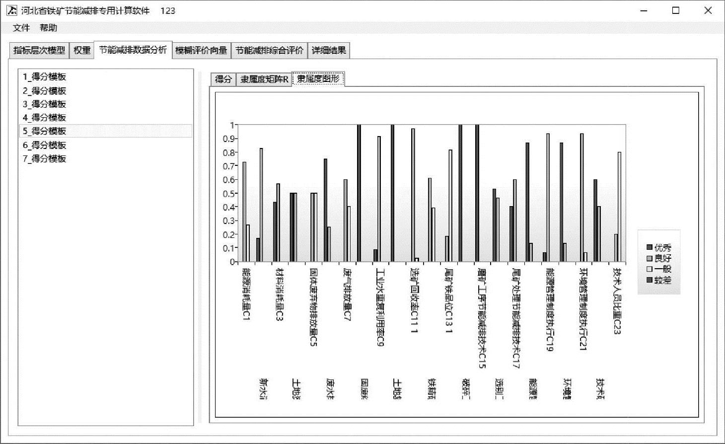Select 1_得分模板 in the list
The width and height of the screenshot is (725, 444).
coord(105,77)
